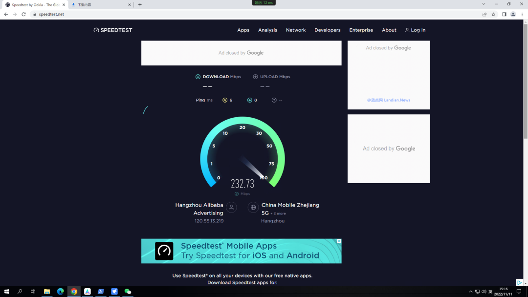The height and width of the screenshot is (297, 528).
Task: Open notification center
Action: click(x=519, y=291)
